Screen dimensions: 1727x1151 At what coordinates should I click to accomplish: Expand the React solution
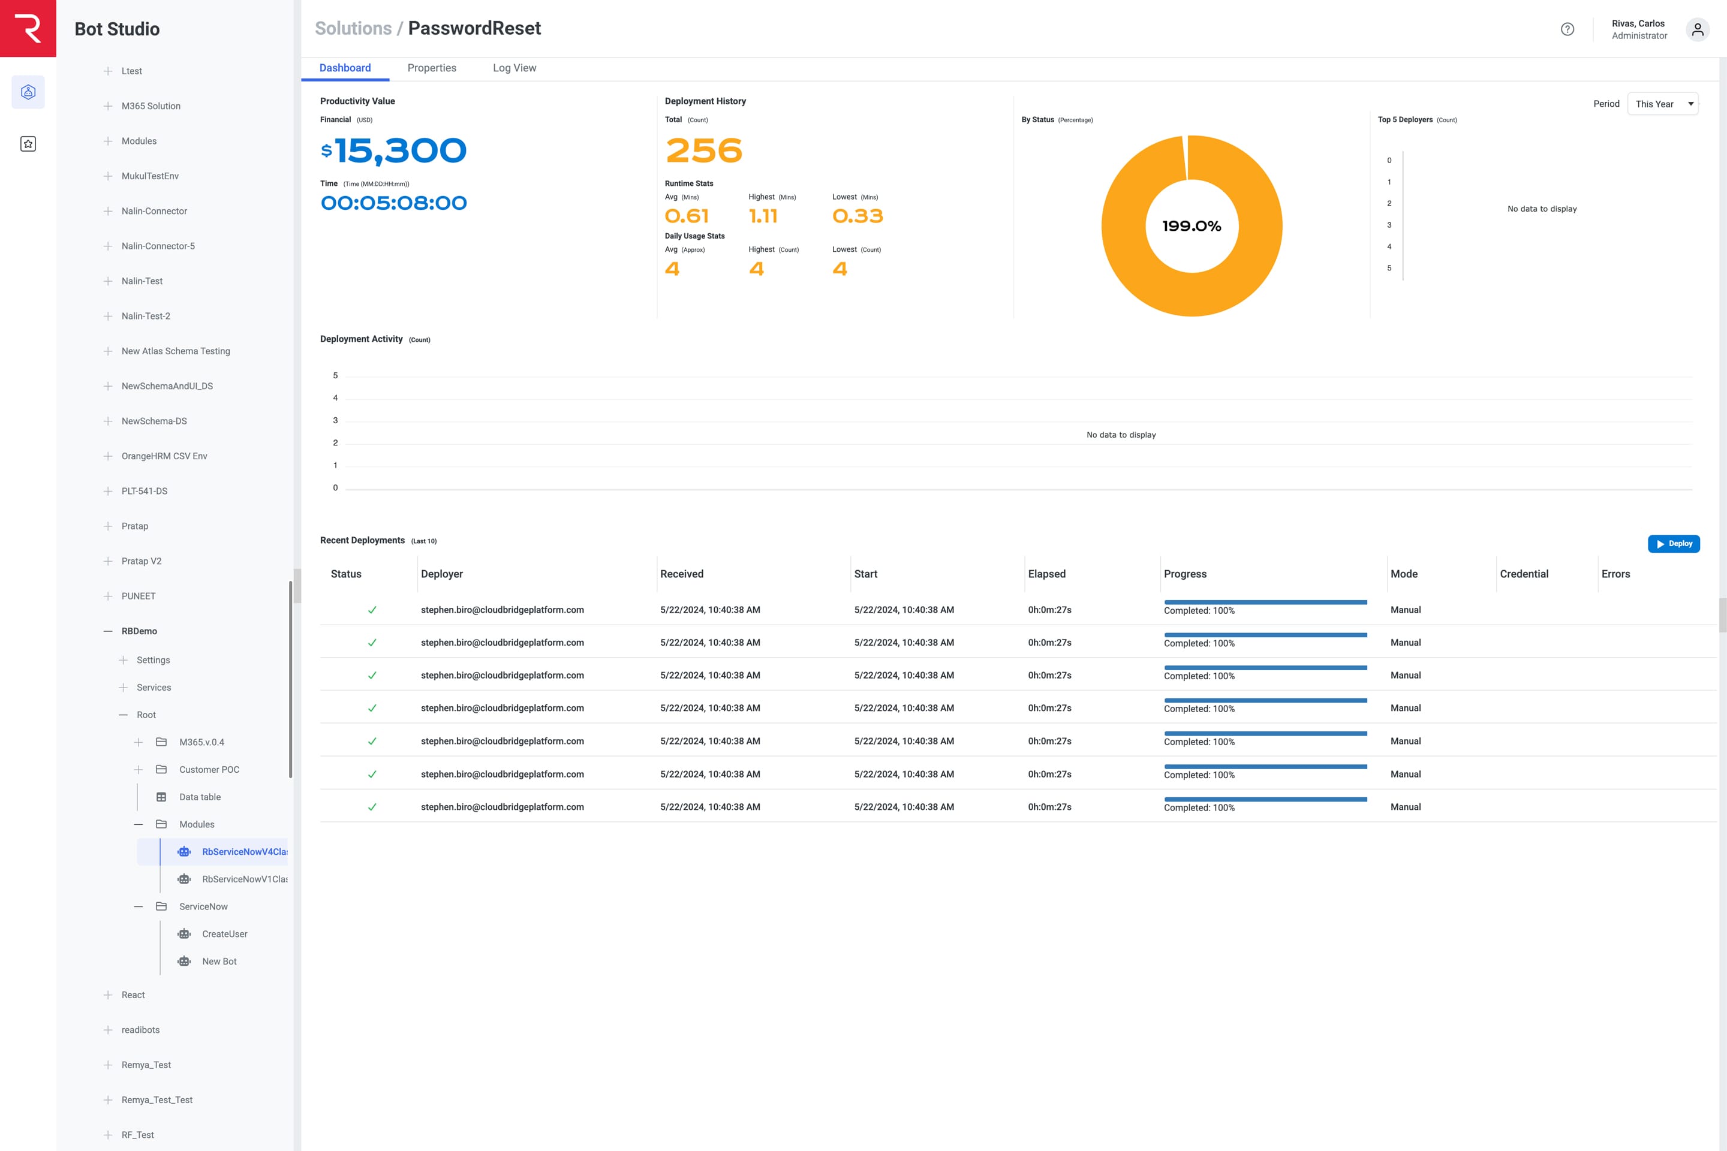[x=108, y=995]
